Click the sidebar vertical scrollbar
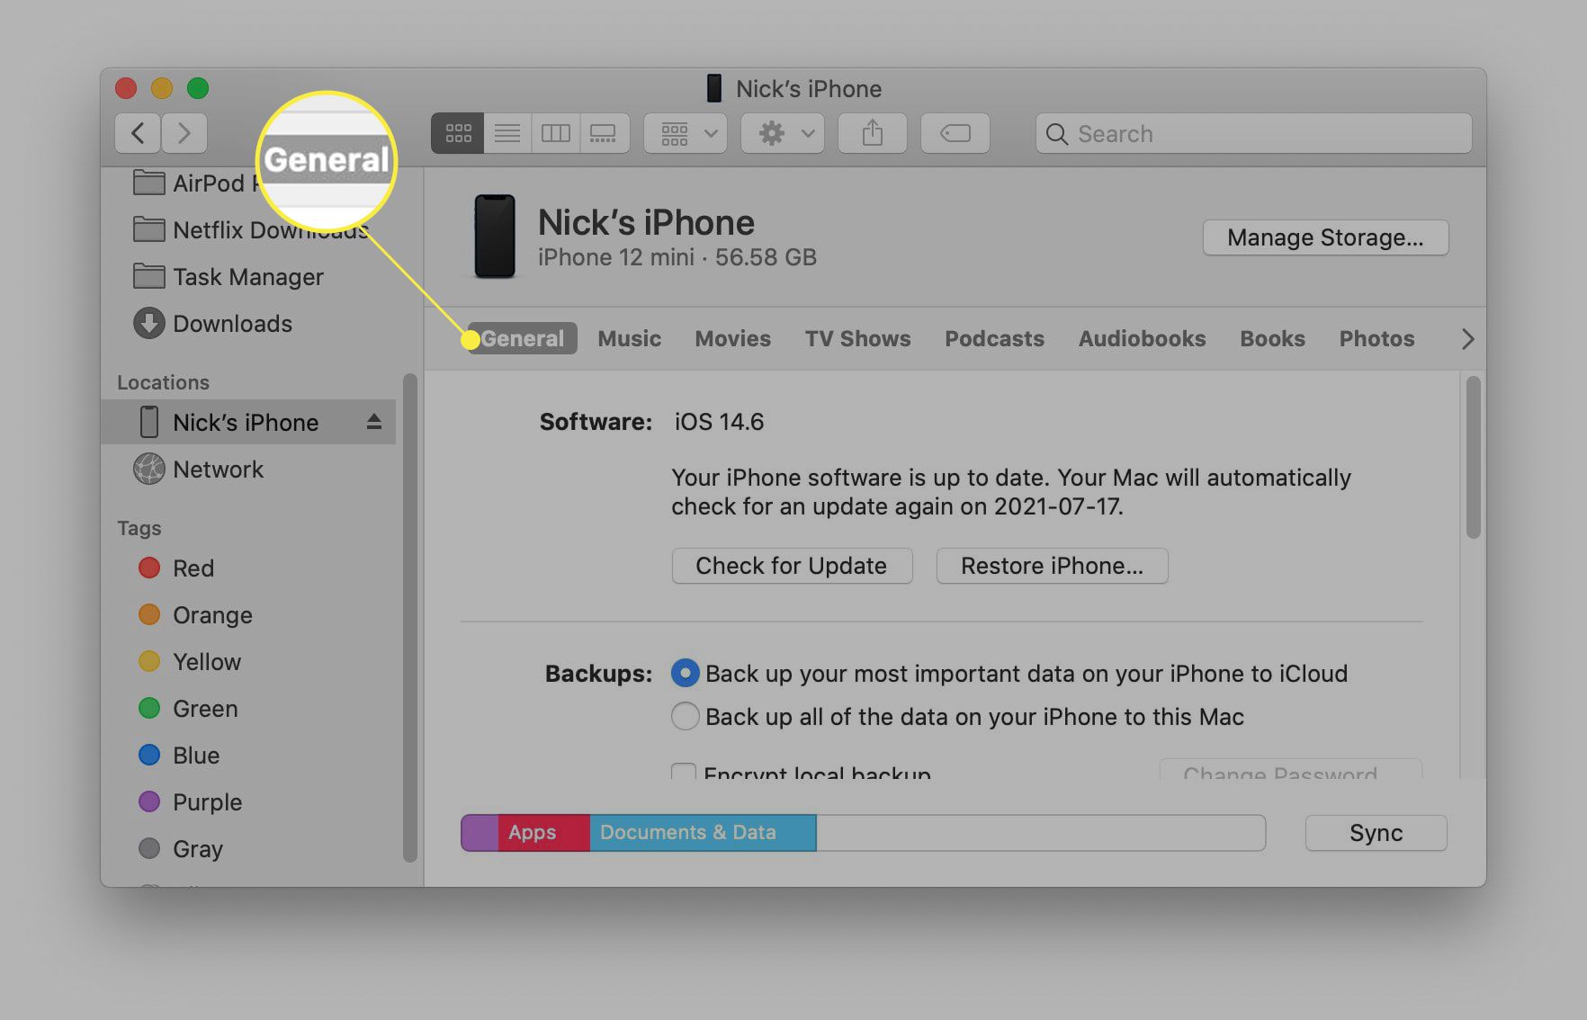This screenshot has height=1020, width=1587. [x=410, y=618]
